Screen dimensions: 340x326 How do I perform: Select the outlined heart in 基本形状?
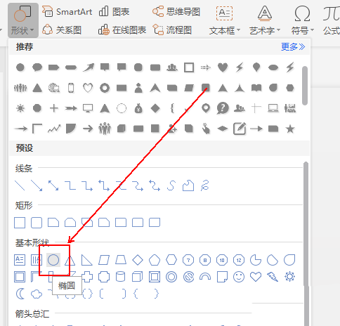tap(256, 277)
